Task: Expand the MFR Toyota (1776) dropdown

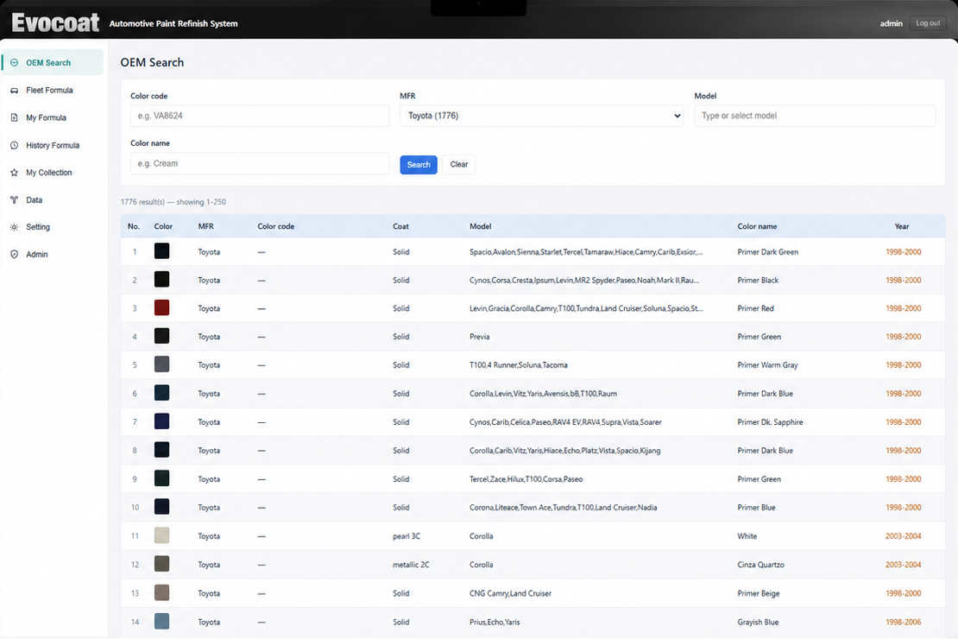Action: click(x=541, y=116)
